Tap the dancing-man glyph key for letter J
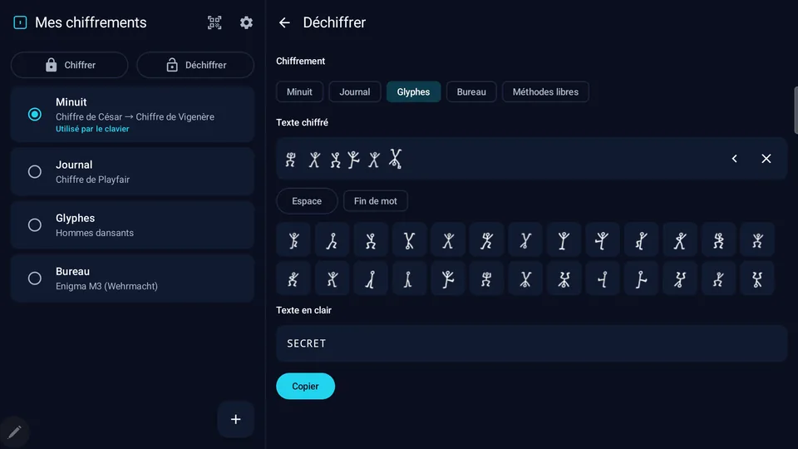Screen dimensions: 798x449 click(642, 240)
